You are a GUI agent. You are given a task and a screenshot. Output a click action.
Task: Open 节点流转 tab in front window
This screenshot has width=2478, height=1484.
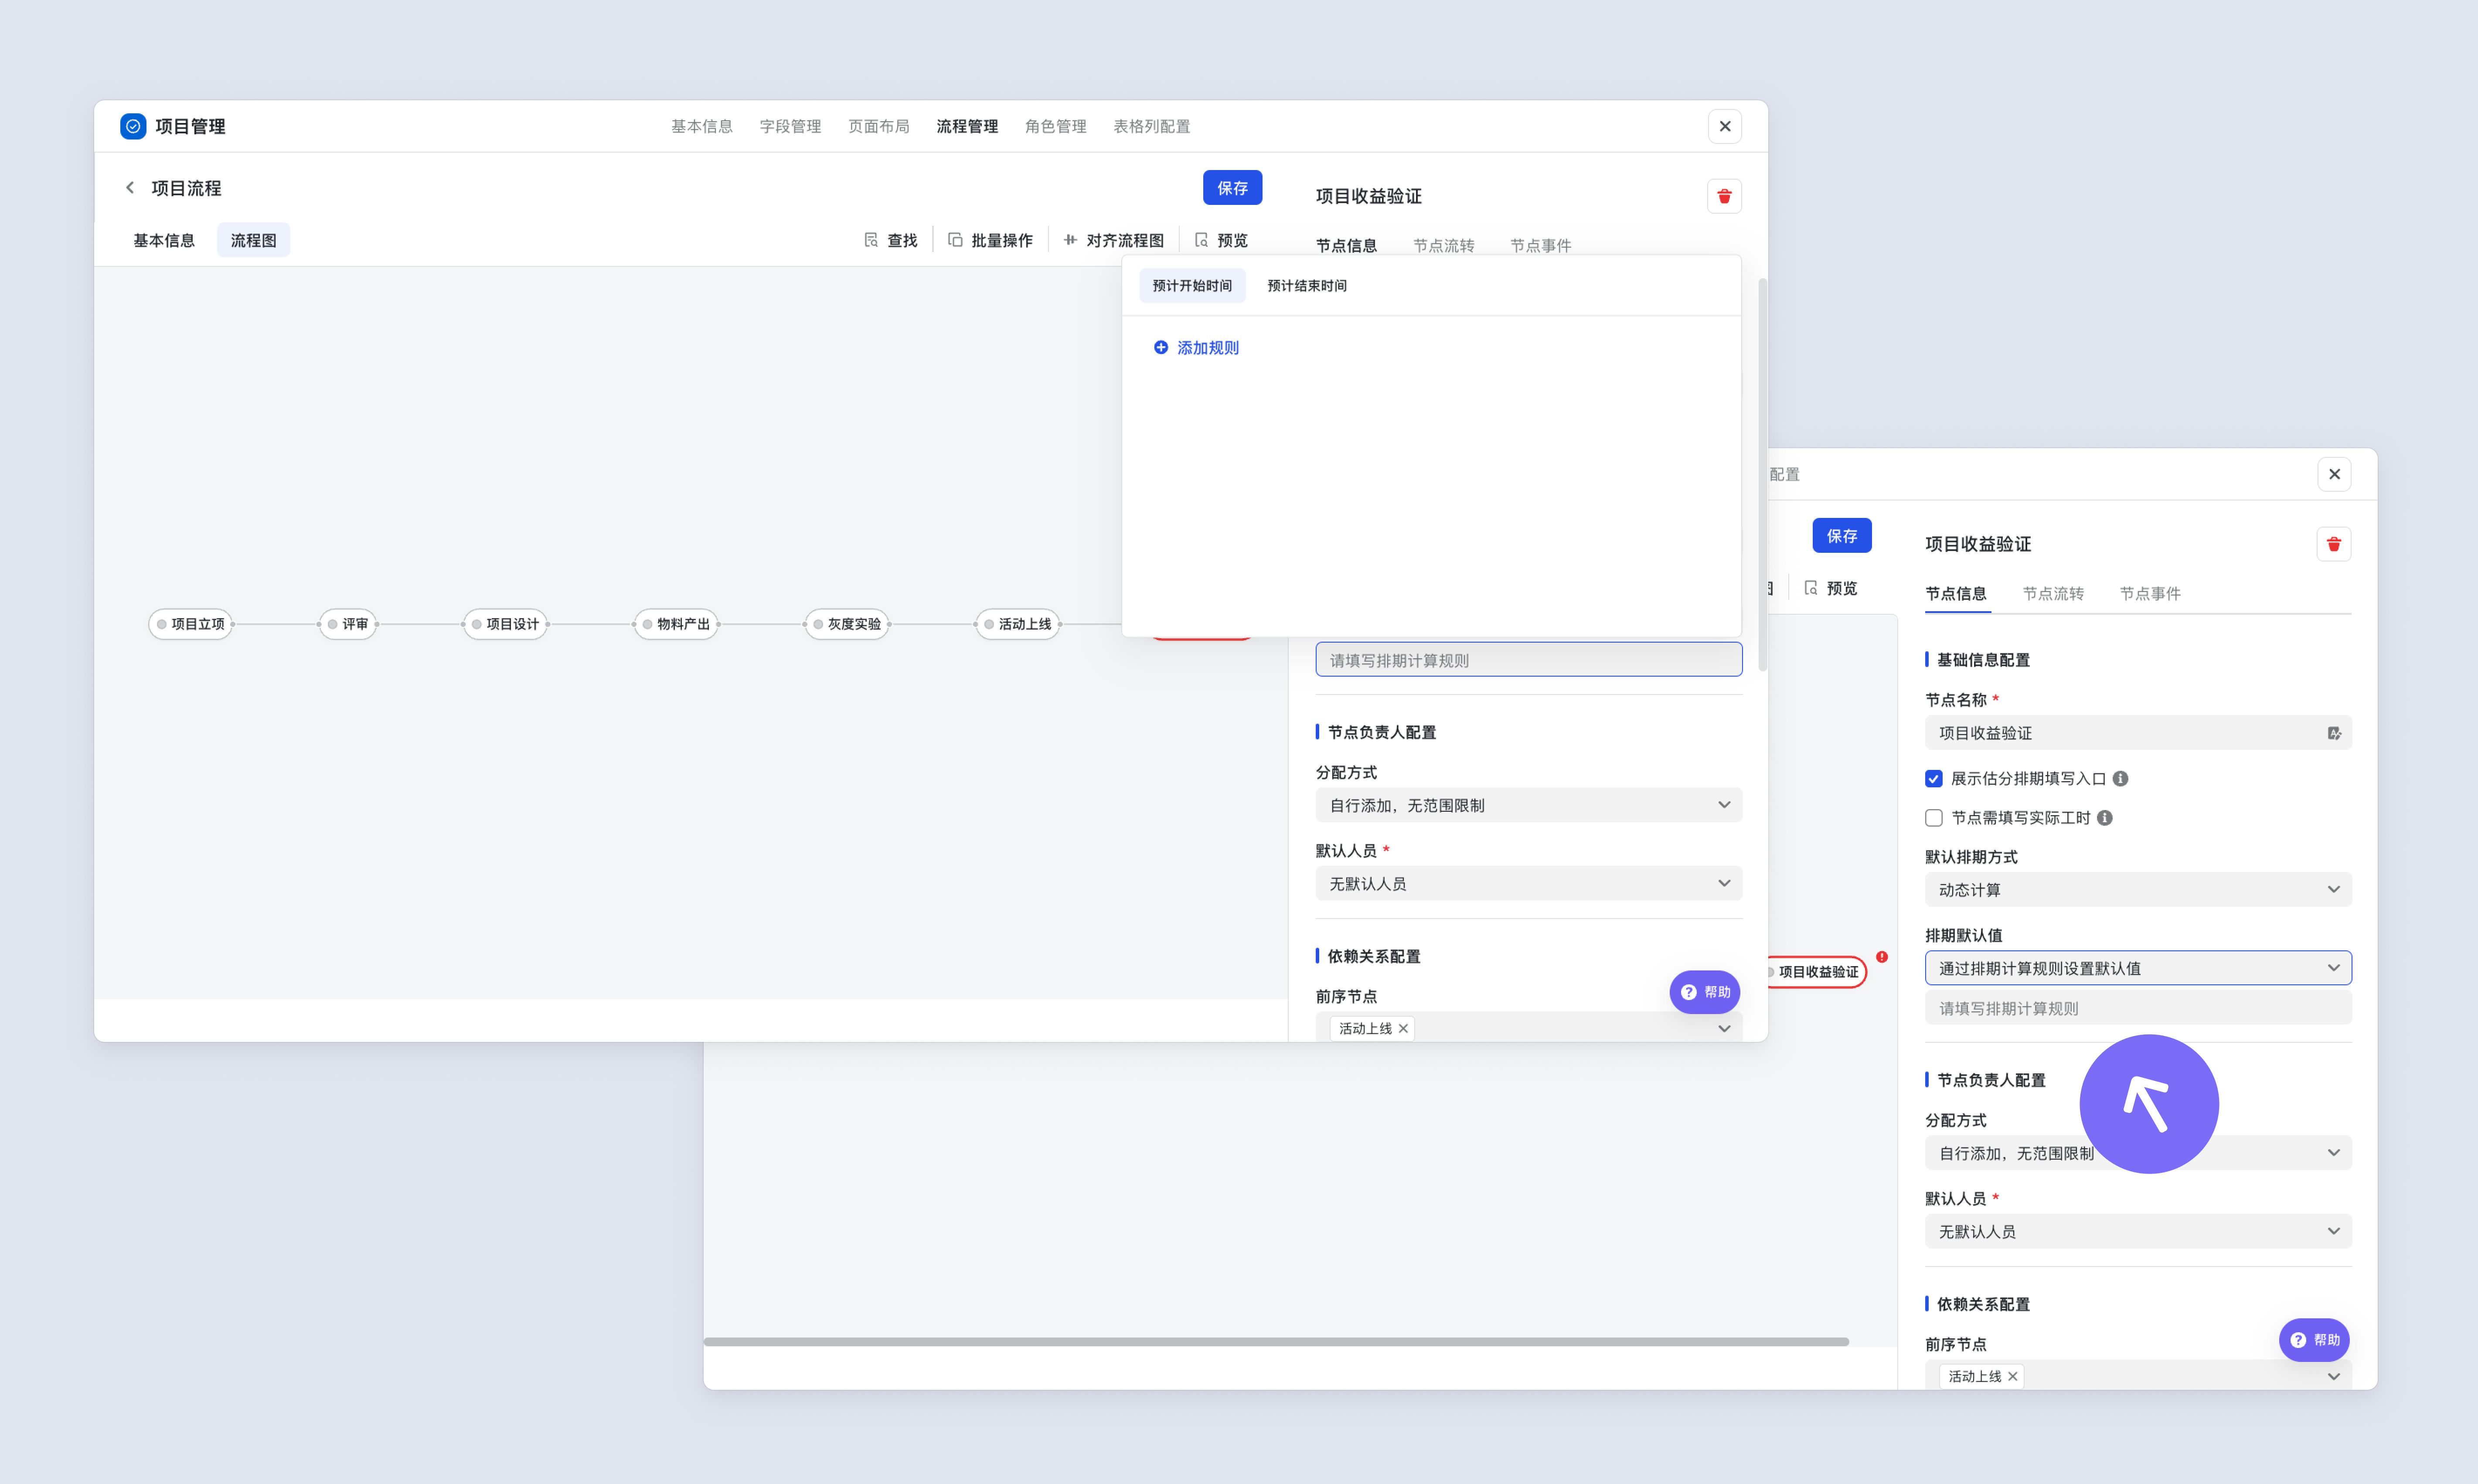click(1443, 245)
